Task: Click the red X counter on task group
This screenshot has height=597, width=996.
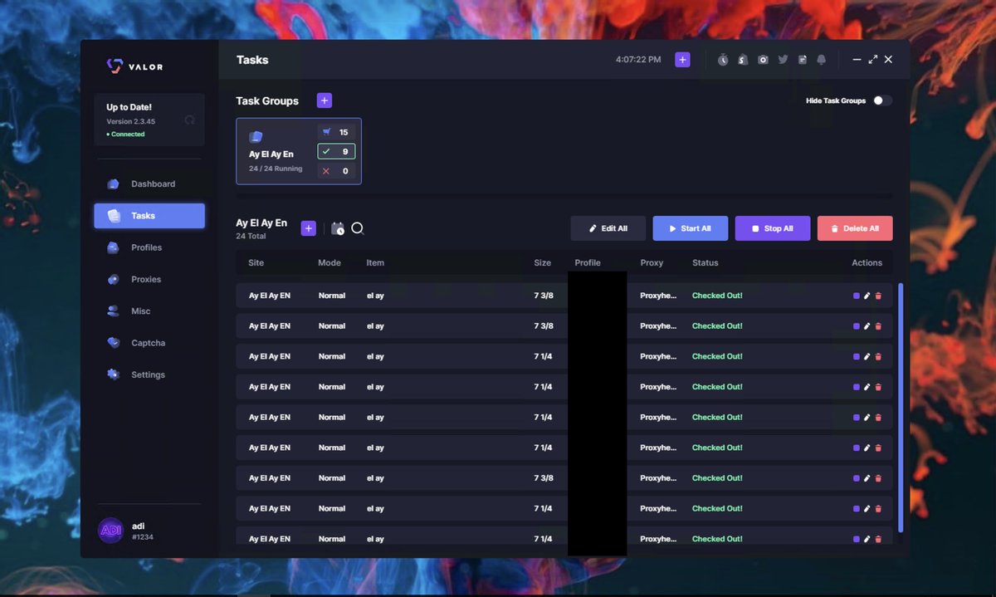Action: click(335, 170)
